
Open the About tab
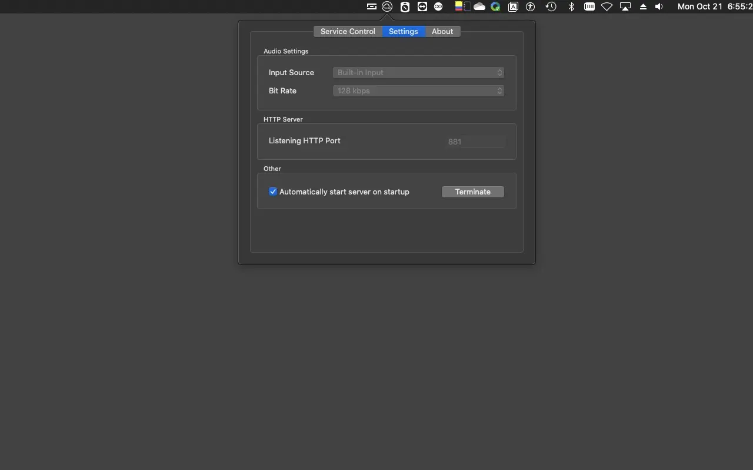point(442,31)
